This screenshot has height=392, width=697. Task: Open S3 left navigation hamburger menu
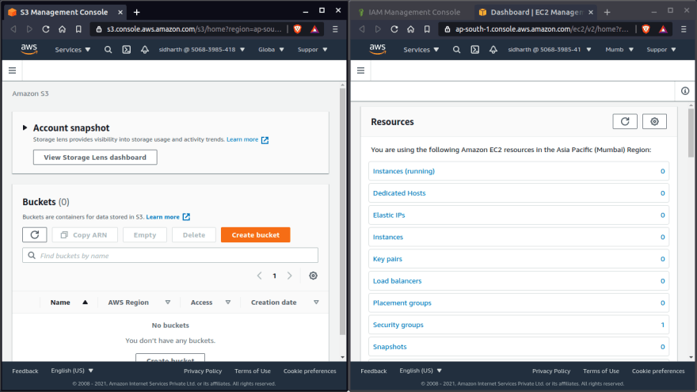pyautogui.click(x=13, y=70)
